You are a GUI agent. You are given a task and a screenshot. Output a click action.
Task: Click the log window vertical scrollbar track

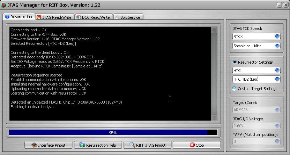(x=214, y=74)
